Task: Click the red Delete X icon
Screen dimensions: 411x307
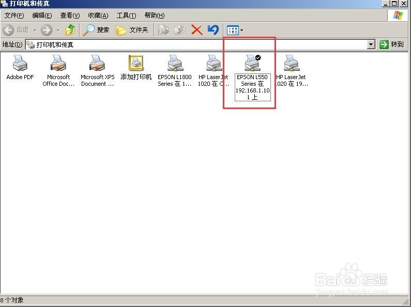Action: coord(196,30)
